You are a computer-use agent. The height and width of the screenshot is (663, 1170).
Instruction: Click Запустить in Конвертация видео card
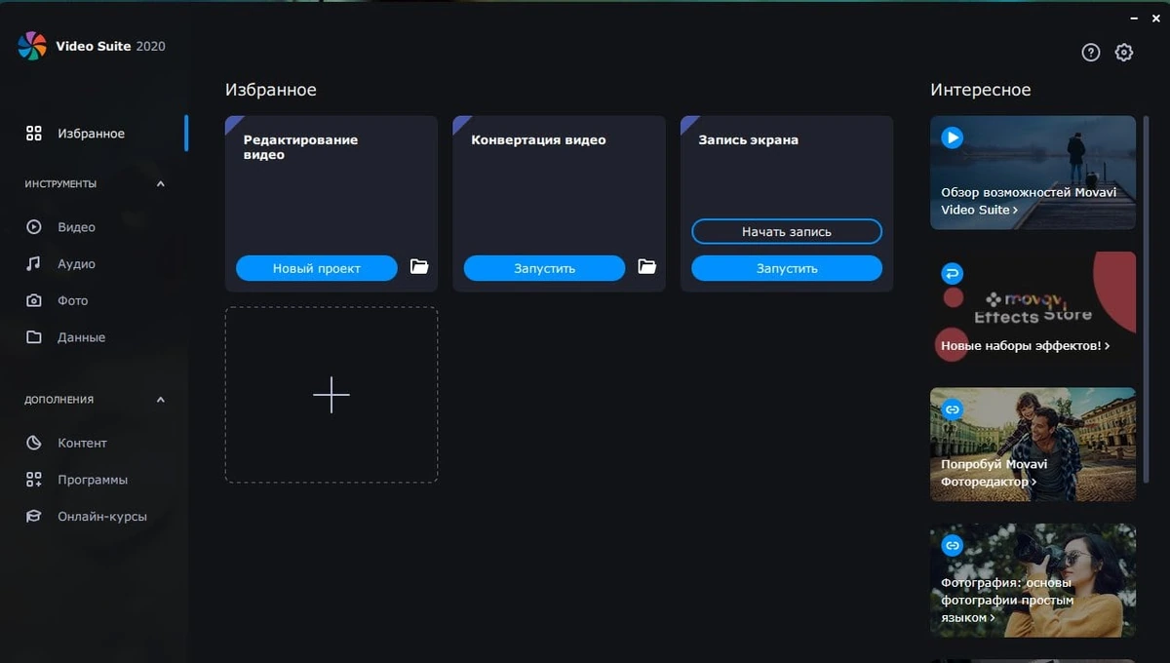point(544,268)
